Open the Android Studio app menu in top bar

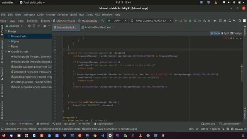pos(32,2)
